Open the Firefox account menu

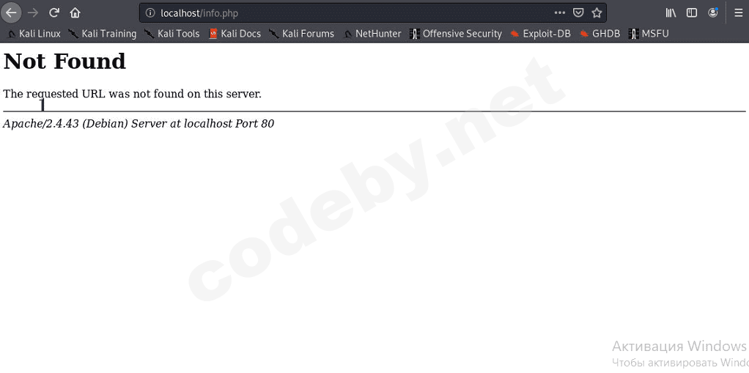pyautogui.click(x=712, y=13)
